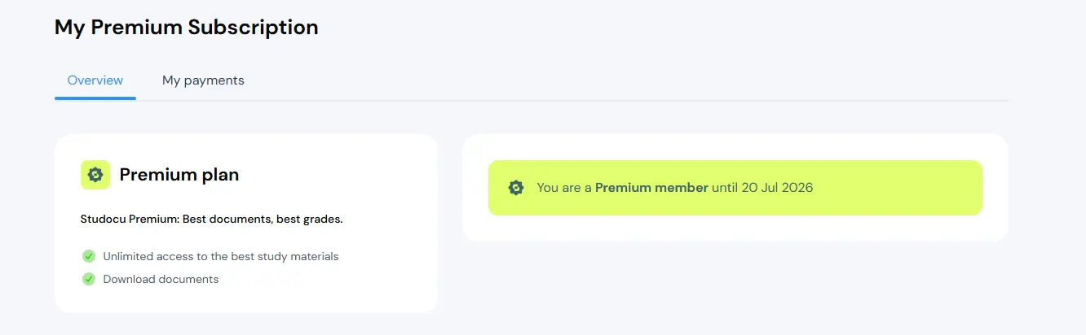Click the Premium member bold text
This screenshot has height=335, width=1086.
pos(651,188)
